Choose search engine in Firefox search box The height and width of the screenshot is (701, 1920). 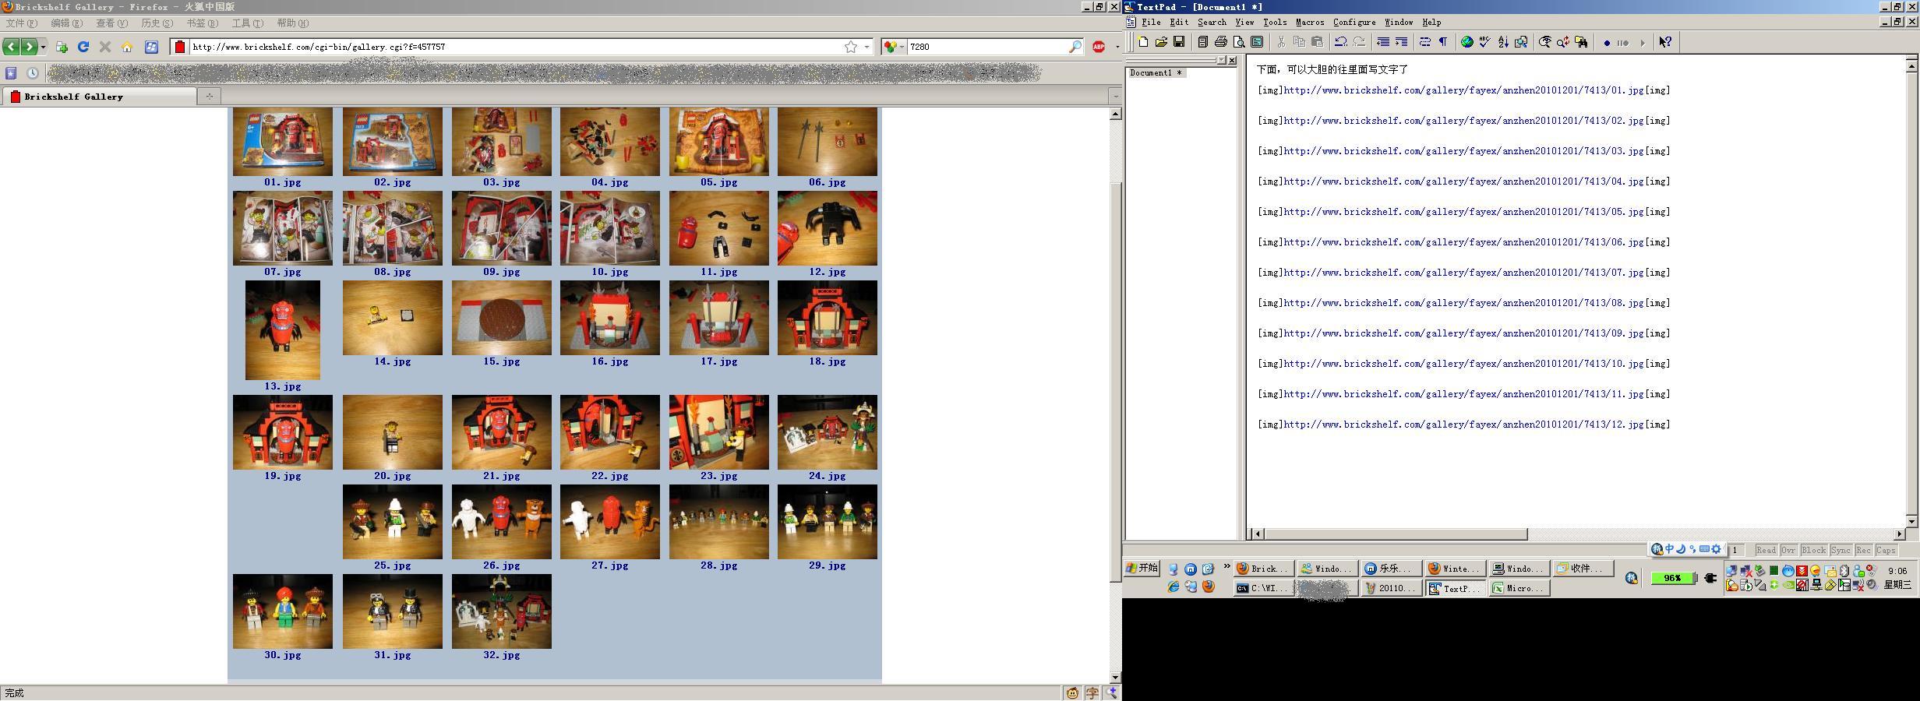(894, 47)
